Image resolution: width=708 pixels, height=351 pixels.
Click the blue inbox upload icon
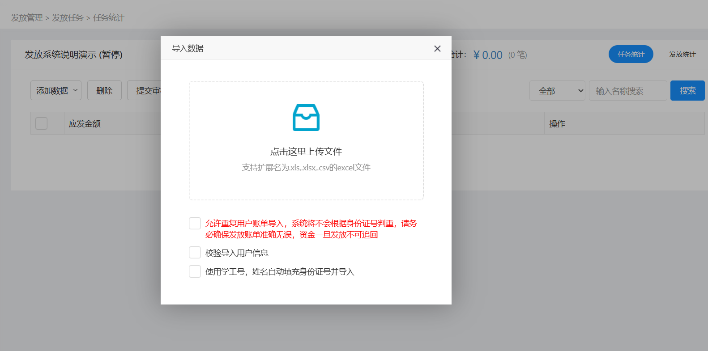[x=306, y=118]
